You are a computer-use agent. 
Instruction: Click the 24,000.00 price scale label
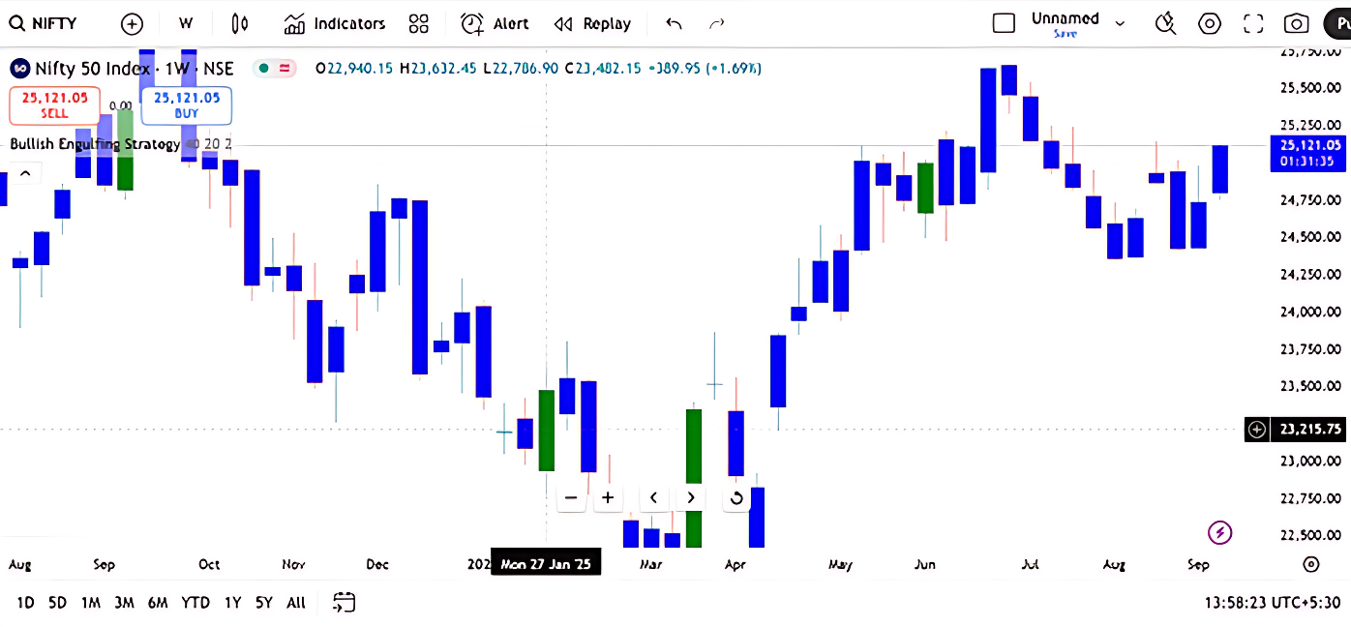coord(1309,312)
